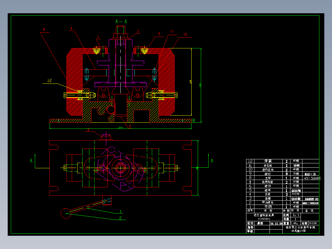Click the '弹簧' part name in row 12

pos(268,161)
